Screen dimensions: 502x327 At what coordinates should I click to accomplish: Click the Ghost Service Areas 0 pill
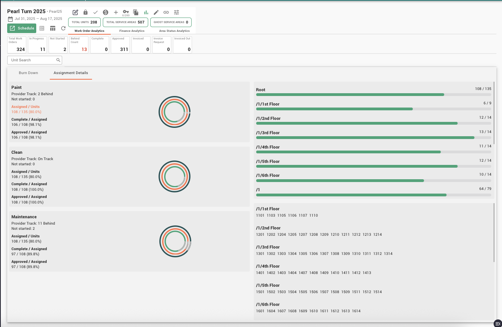(x=171, y=22)
